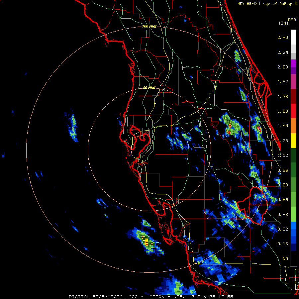Click the navy legend swatch above ND

tap(293, 248)
